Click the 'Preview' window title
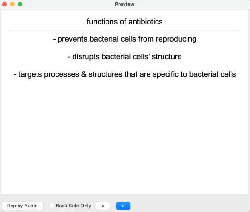The image size is (250, 212). [125, 4]
